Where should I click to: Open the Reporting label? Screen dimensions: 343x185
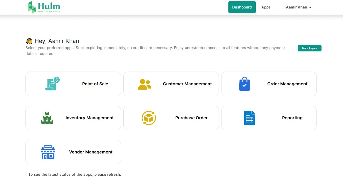pos(292,118)
